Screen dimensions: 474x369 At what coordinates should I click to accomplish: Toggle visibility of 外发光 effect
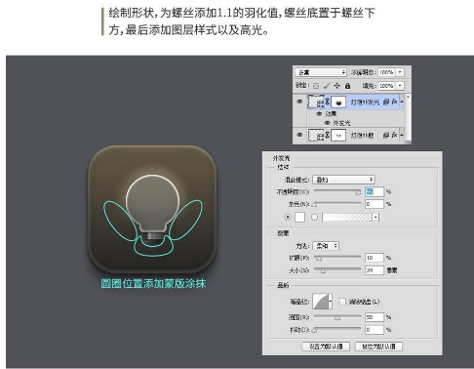coord(328,123)
